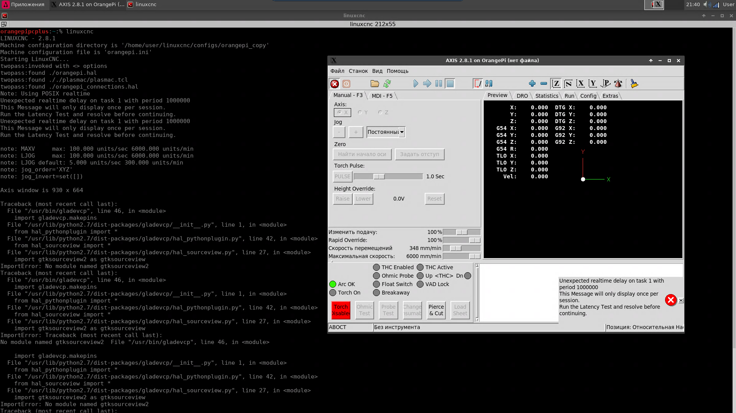Select the X axis radio button

[342, 112]
